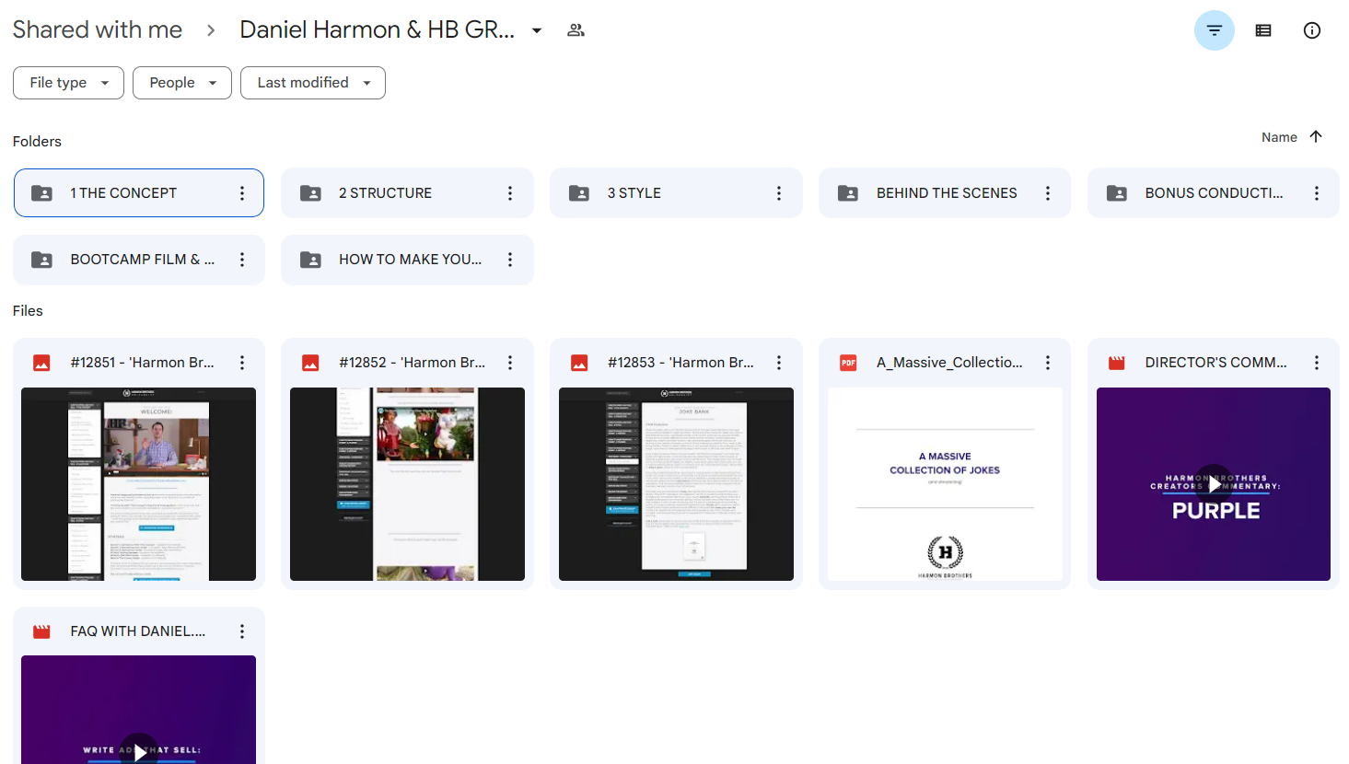The height and width of the screenshot is (764, 1349).
Task: Click the PDF icon of A_Massive_Collectio...
Action: coord(848,363)
